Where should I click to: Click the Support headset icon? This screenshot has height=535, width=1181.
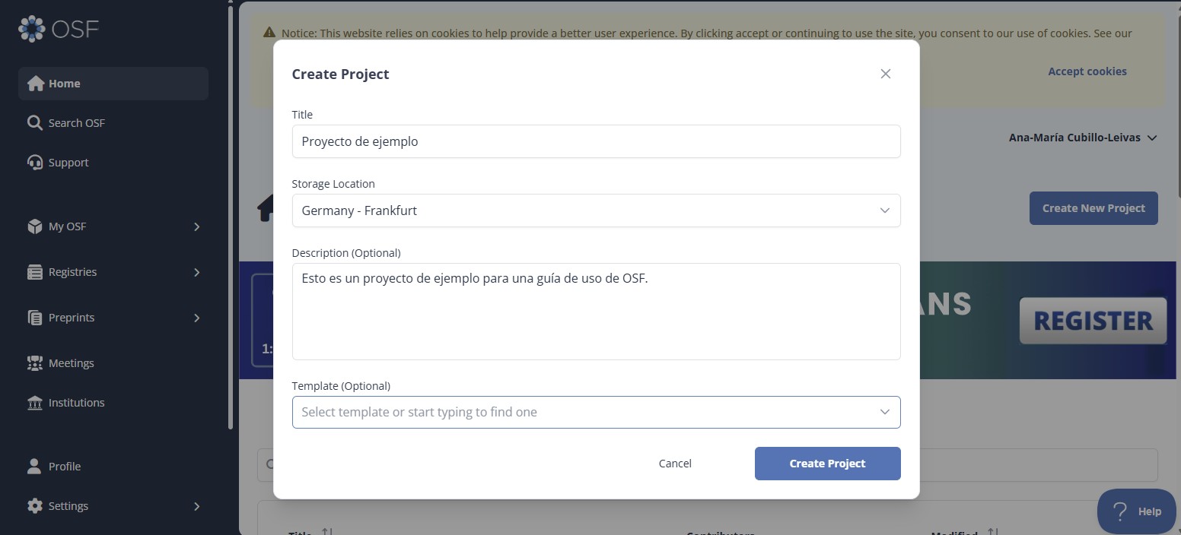pyautogui.click(x=34, y=163)
